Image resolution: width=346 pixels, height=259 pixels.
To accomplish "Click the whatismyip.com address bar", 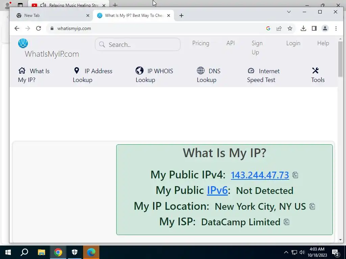I will coord(154,28).
